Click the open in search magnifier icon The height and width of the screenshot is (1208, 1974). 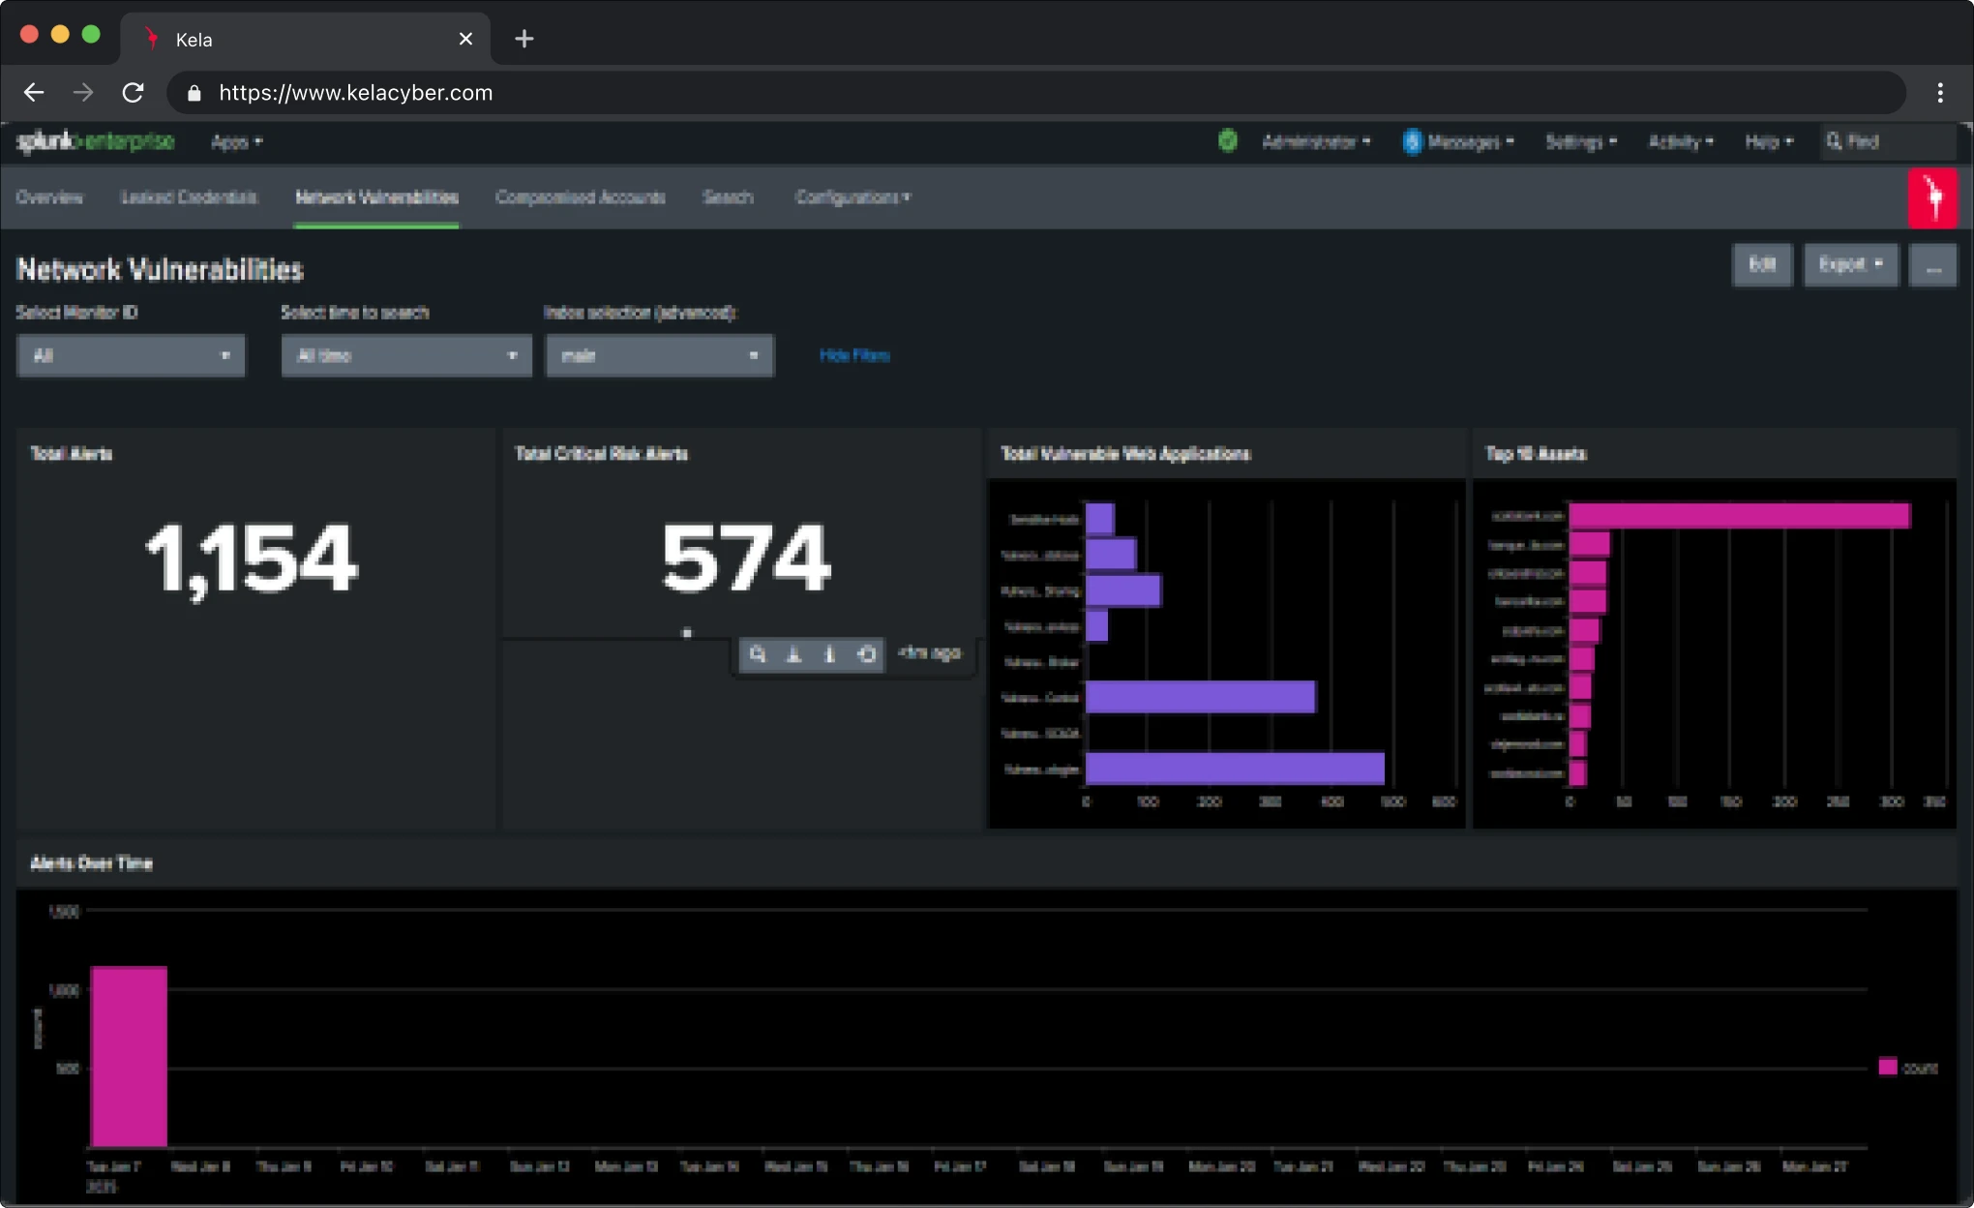click(x=758, y=654)
